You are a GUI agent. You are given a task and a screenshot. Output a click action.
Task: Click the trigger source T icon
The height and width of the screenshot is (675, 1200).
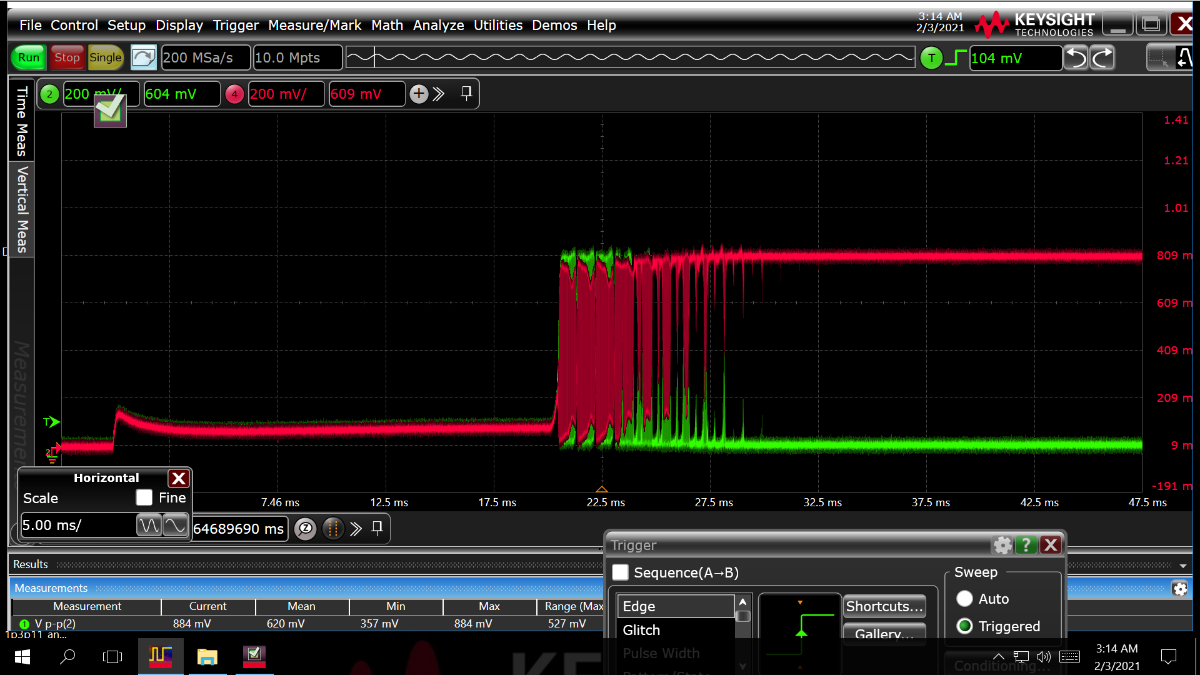[x=931, y=58]
